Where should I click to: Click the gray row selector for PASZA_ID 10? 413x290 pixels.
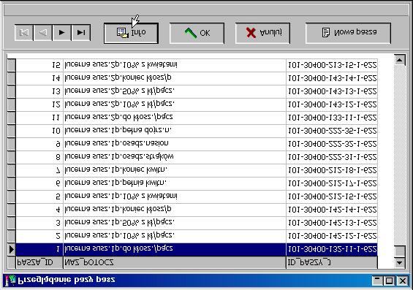tap(11, 131)
